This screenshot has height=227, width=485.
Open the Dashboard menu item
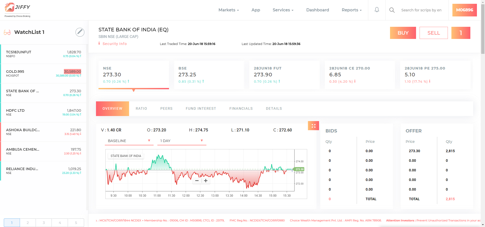318,10
